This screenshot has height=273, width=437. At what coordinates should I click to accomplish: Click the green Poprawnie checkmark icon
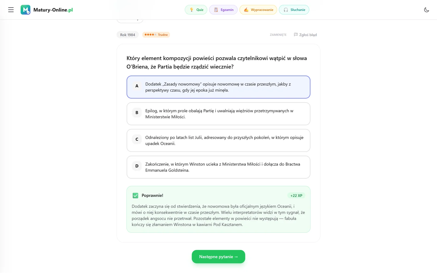coord(135,196)
